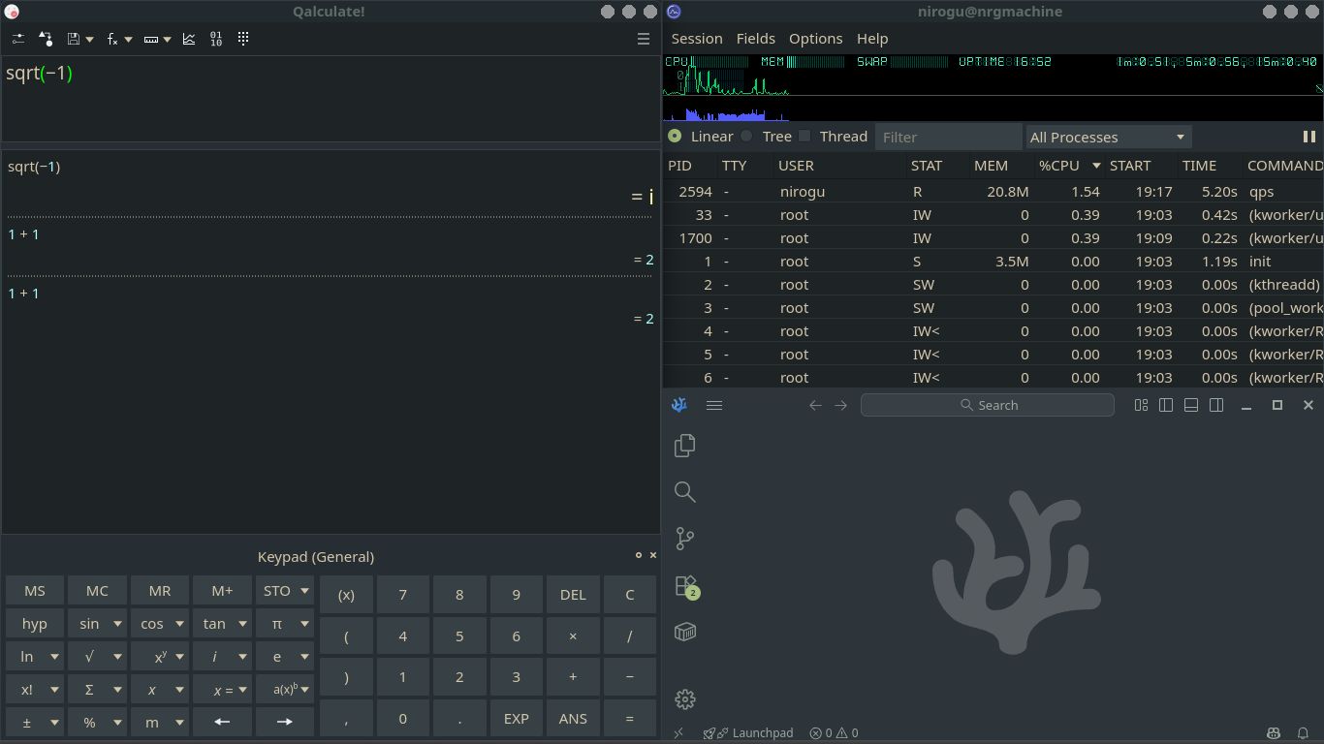Viewport: 1324px width, 744px height.
Task: Select the Tree radio button in qps
Action: (x=746, y=136)
